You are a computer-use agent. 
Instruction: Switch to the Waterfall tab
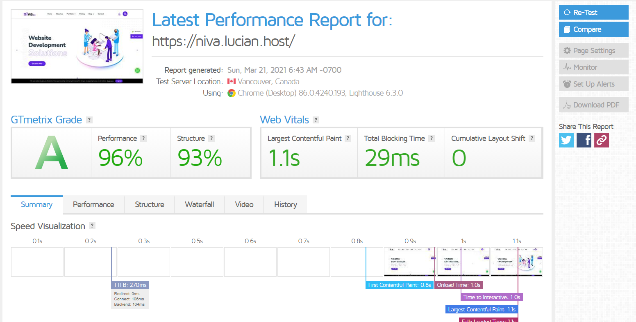tap(200, 204)
